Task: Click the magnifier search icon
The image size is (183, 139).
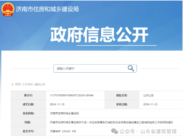Action: [131, 68]
